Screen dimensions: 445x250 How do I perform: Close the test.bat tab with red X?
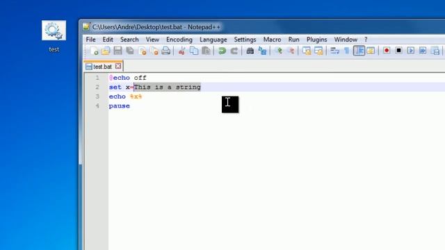(x=118, y=67)
